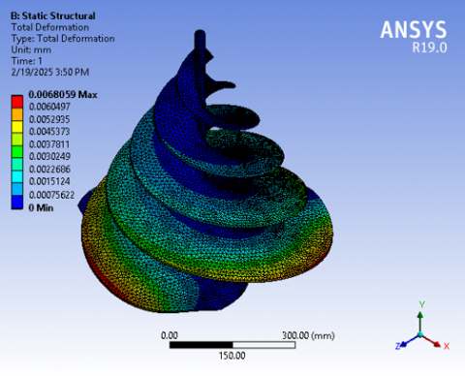Select the dark blue minimum legend band
Image resolution: width=465 pixels, height=376 pixels.
[x=17, y=202]
